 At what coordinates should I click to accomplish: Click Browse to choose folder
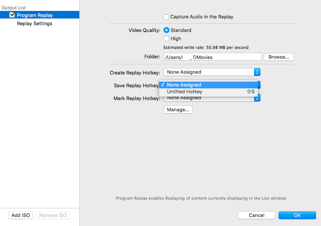tap(279, 57)
